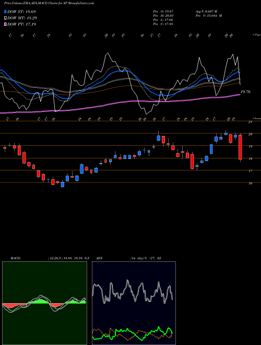
Task: Click the '<Tops' marker label
Action: click(x=256, y=35)
